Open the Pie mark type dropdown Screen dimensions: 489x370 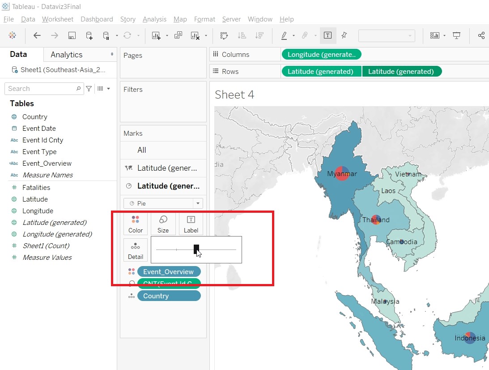point(198,203)
